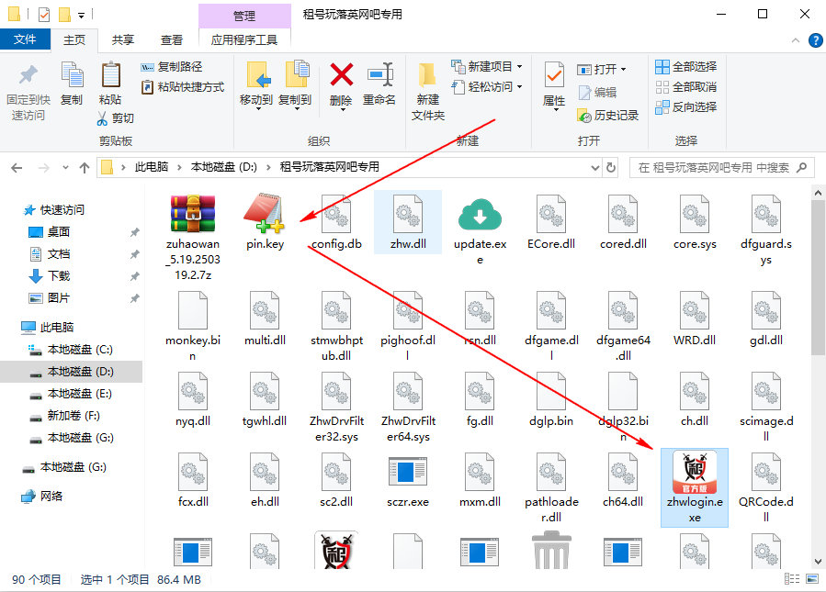This screenshot has height=592, width=826.
Task: Collapse the ribbon with the chevron
Action: tap(796, 40)
